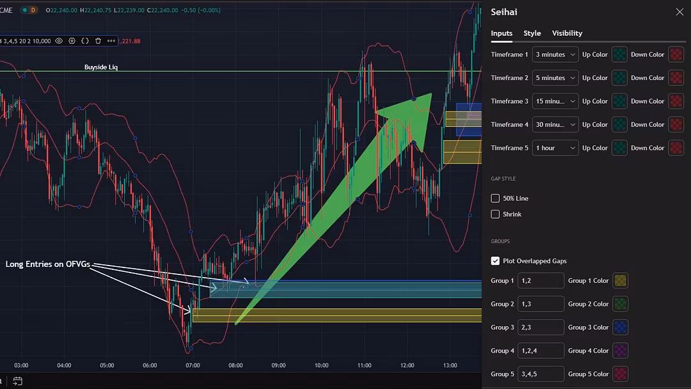Pick the Timeframe 2 Up Color swatch

coord(619,78)
